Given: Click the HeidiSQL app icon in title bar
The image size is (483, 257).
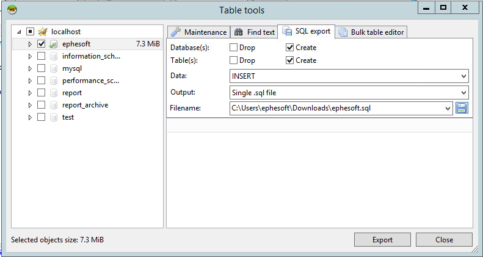Looking at the screenshot, I should (x=12, y=10).
